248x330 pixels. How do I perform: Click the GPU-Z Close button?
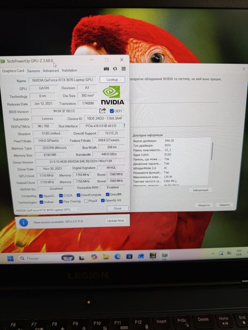point(118,208)
